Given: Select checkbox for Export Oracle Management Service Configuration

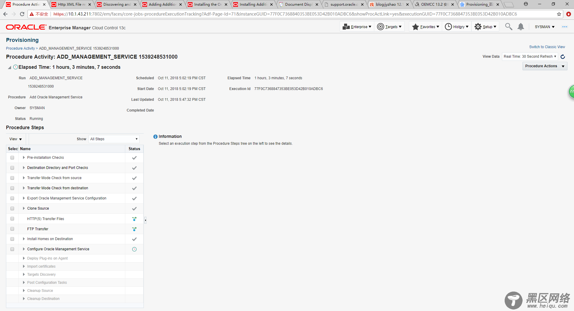Looking at the screenshot, I should coord(12,198).
